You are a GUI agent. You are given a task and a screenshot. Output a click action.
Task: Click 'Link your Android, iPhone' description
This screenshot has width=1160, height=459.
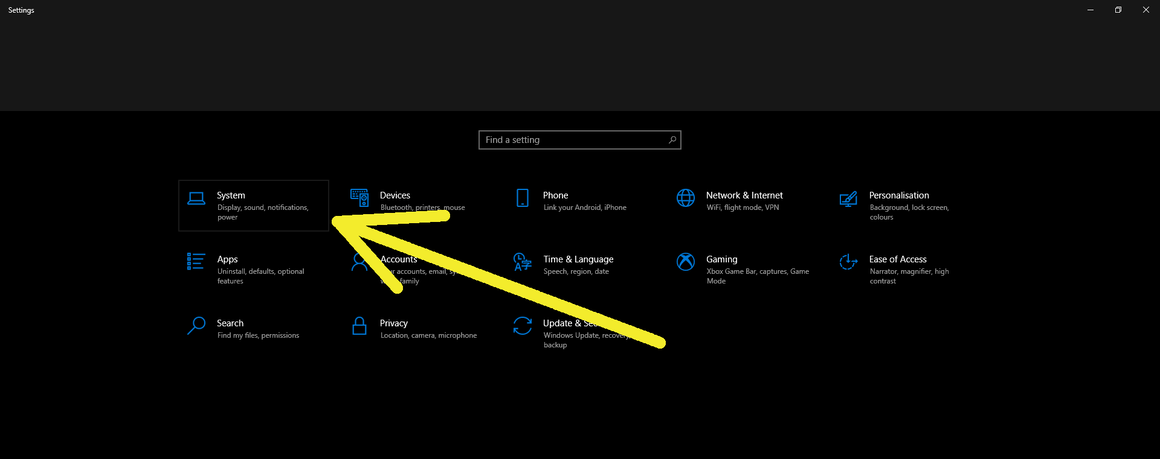pos(585,207)
